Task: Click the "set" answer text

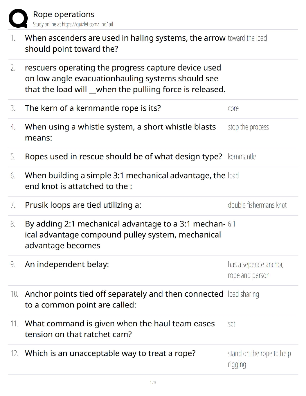Action: click(231, 324)
